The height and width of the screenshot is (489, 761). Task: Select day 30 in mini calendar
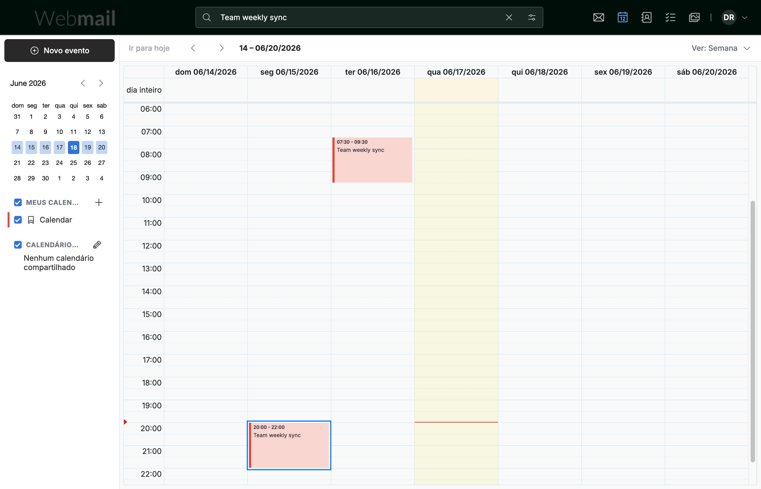pyautogui.click(x=45, y=178)
